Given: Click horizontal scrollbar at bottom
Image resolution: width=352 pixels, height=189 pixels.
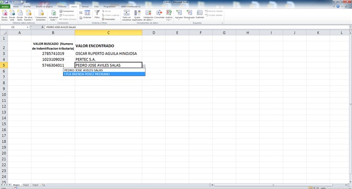Looking at the screenshot, I should 273,185.
